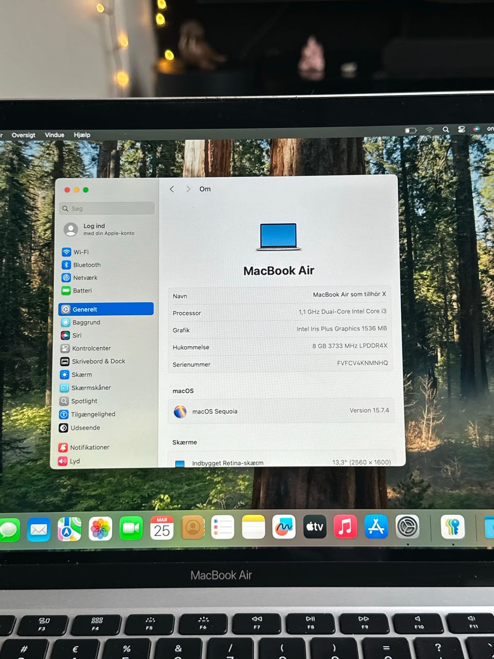Open Spotlight settings in sidebar
Image resolution: width=494 pixels, height=659 pixels.
pos(79,401)
